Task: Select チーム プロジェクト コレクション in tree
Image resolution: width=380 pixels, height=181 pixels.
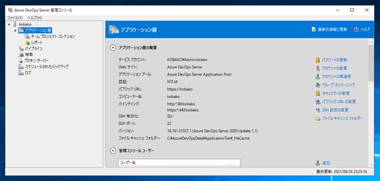Action: click(53, 36)
